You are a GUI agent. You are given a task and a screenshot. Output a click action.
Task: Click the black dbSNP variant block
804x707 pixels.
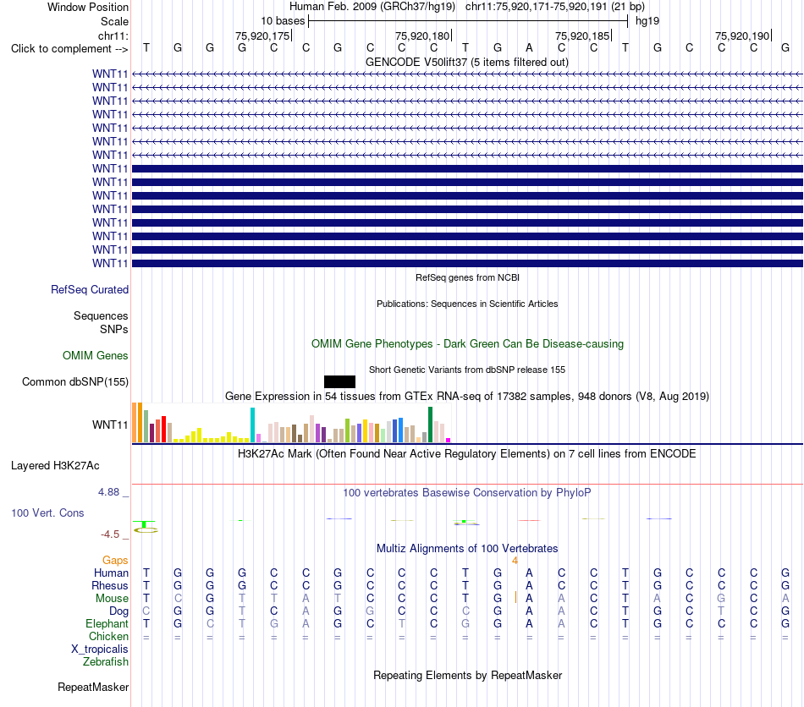click(x=339, y=381)
